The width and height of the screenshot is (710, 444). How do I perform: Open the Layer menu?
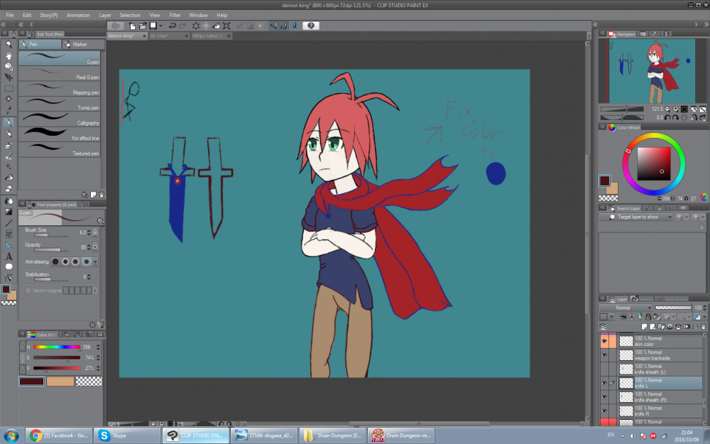[x=105, y=15]
